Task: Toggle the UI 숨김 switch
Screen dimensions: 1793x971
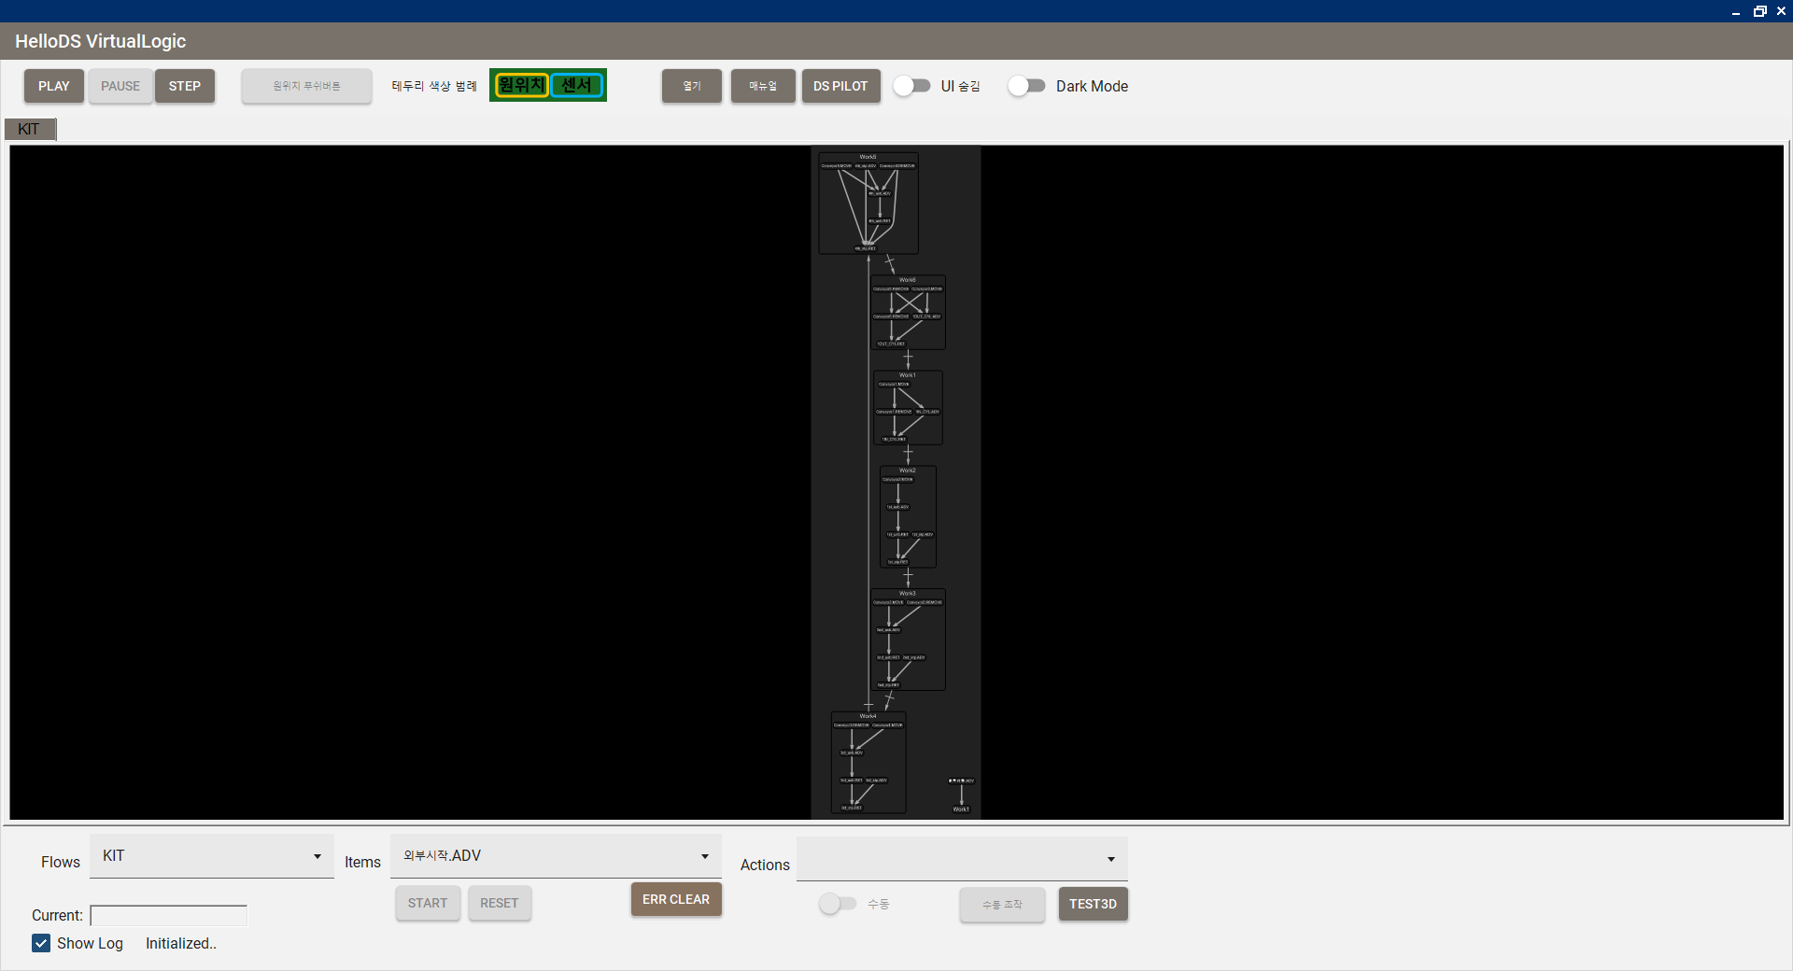Action: coord(912,86)
